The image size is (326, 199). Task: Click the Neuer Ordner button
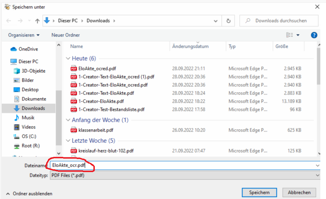point(65,35)
